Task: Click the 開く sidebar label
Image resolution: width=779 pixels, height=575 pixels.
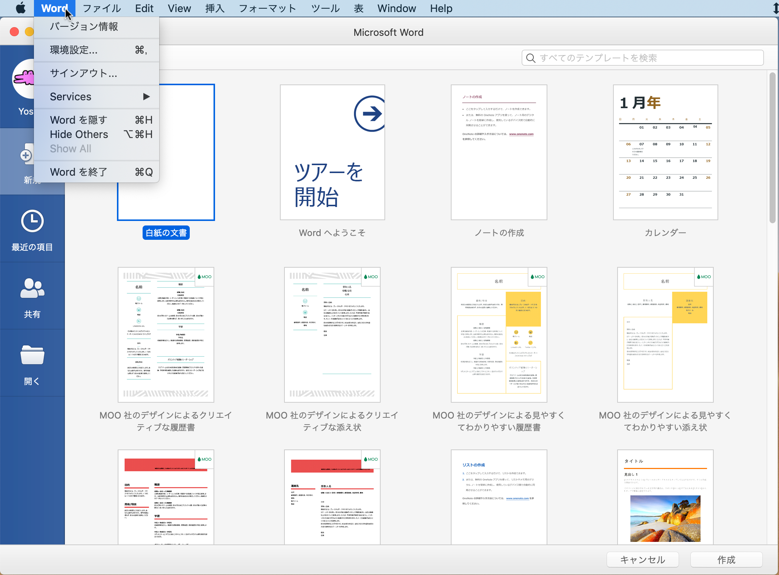Action: pos(32,381)
